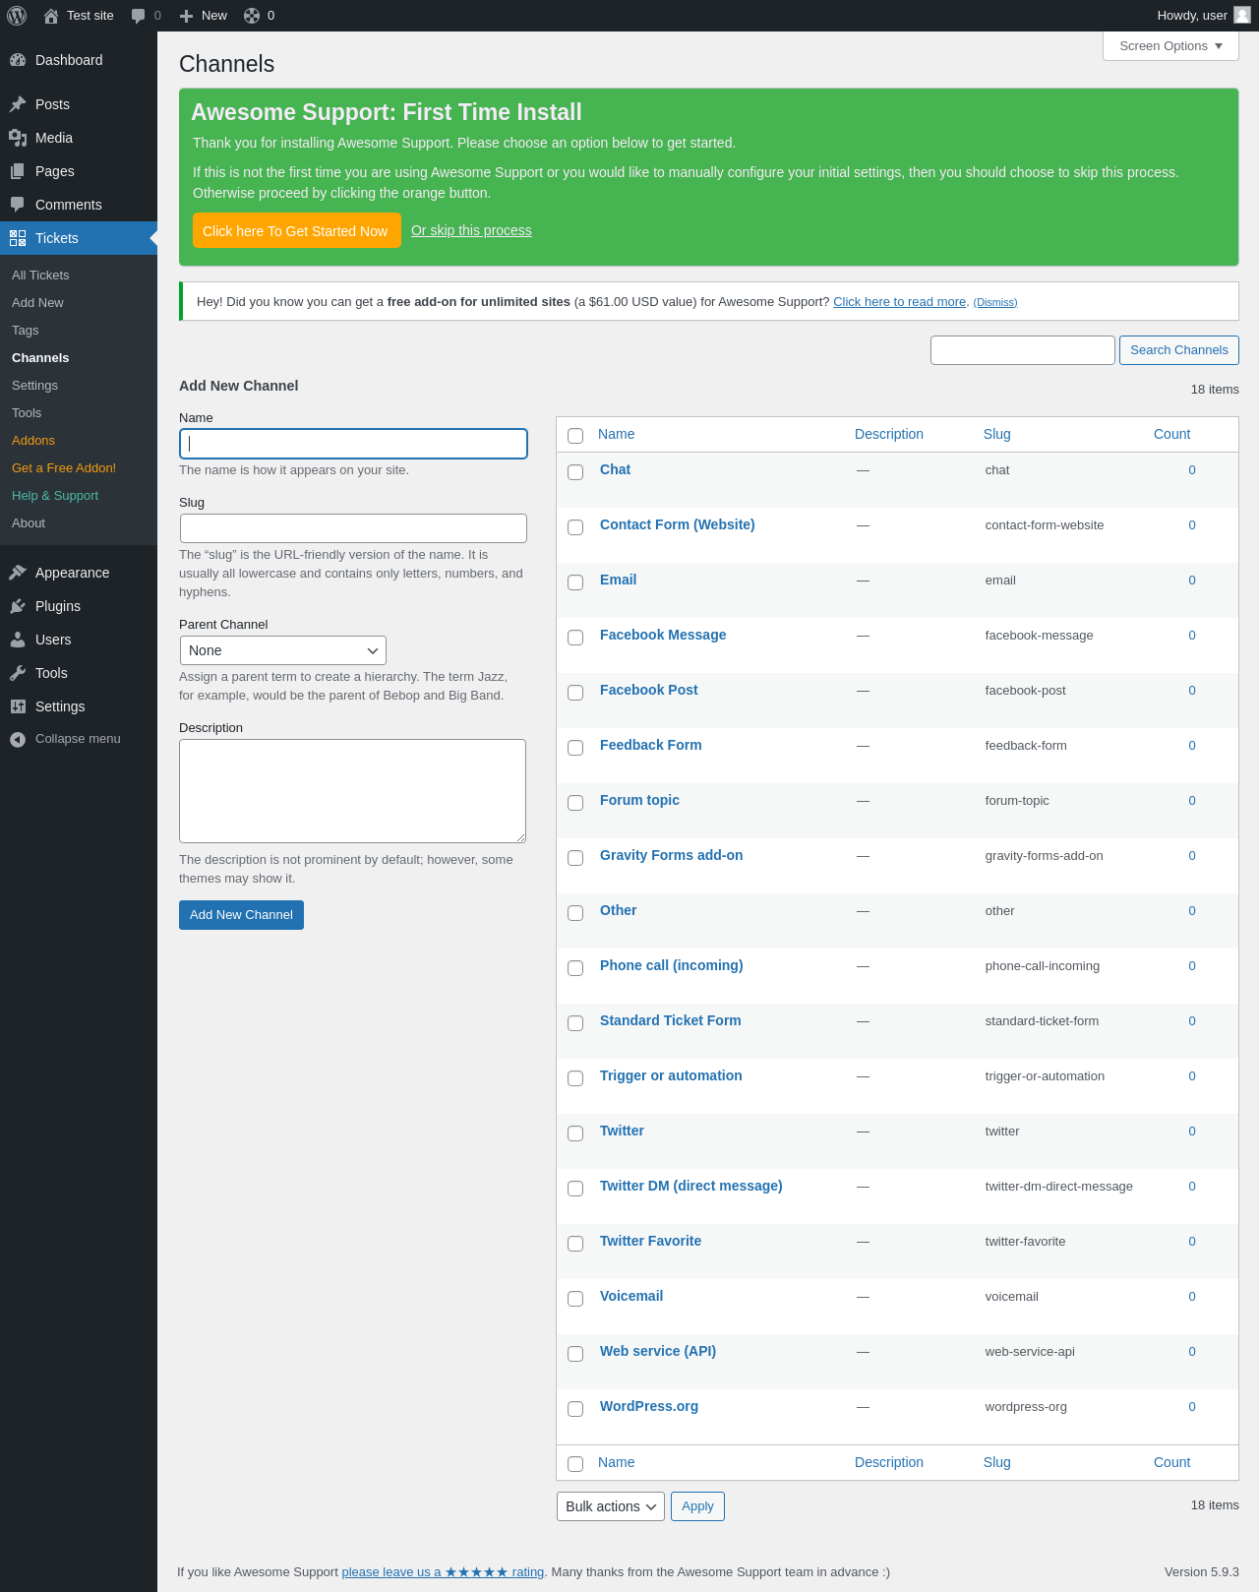Click the Posts pushpin icon
1259x1592 pixels.
(18, 104)
